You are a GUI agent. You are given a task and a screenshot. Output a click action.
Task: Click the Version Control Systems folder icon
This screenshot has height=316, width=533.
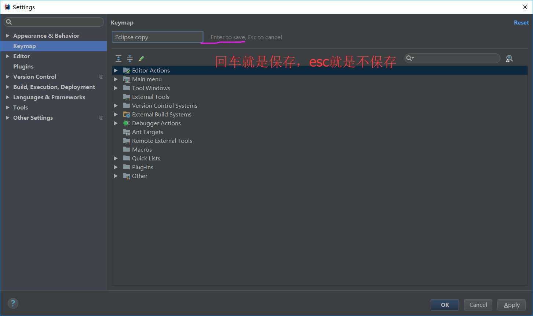tap(127, 105)
